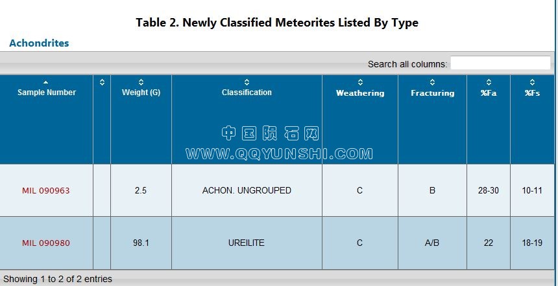
Task: Select the UREILITE classification cell
Action: pyautogui.click(x=247, y=243)
